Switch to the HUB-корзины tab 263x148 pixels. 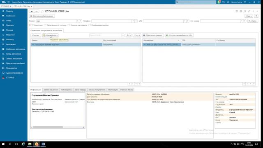66,90
